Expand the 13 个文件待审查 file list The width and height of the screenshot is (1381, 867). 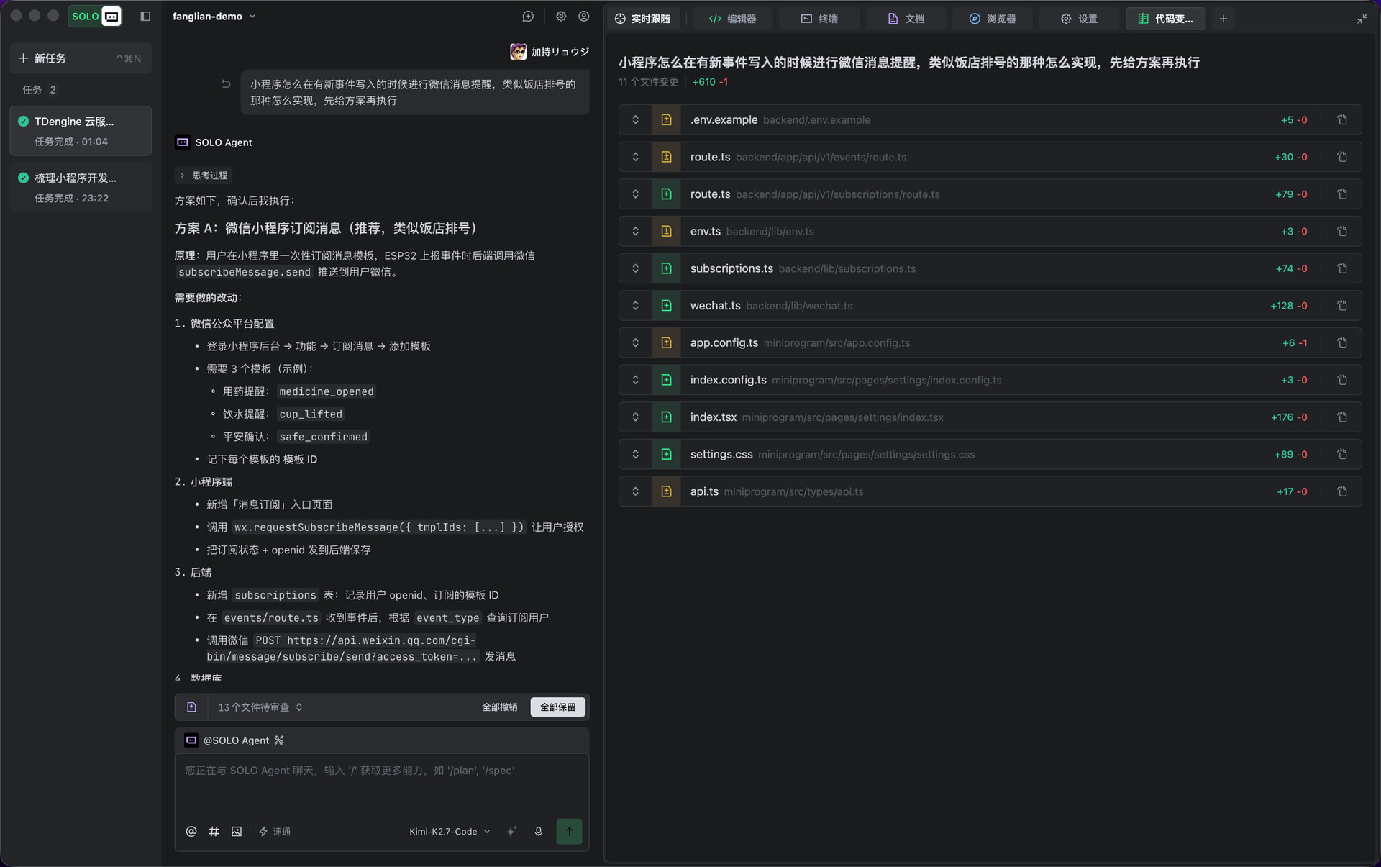pos(260,707)
